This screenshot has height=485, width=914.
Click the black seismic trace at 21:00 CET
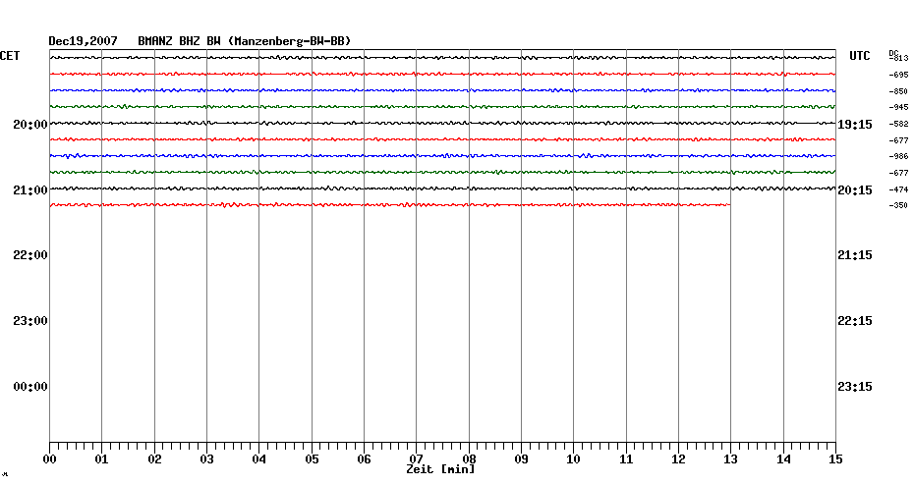[x=442, y=189]
